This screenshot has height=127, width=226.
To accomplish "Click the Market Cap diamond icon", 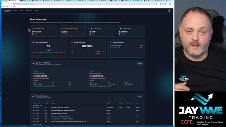I will [x=91, y=29].
